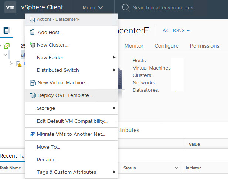The height and width of the screenshot is (179, 228).
Task: Click the New Cluster icon
Action: [x=32, y=45]
